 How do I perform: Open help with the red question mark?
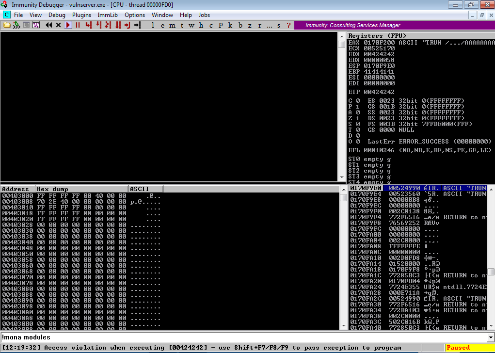pyautogui.click(x=288, y=25)
